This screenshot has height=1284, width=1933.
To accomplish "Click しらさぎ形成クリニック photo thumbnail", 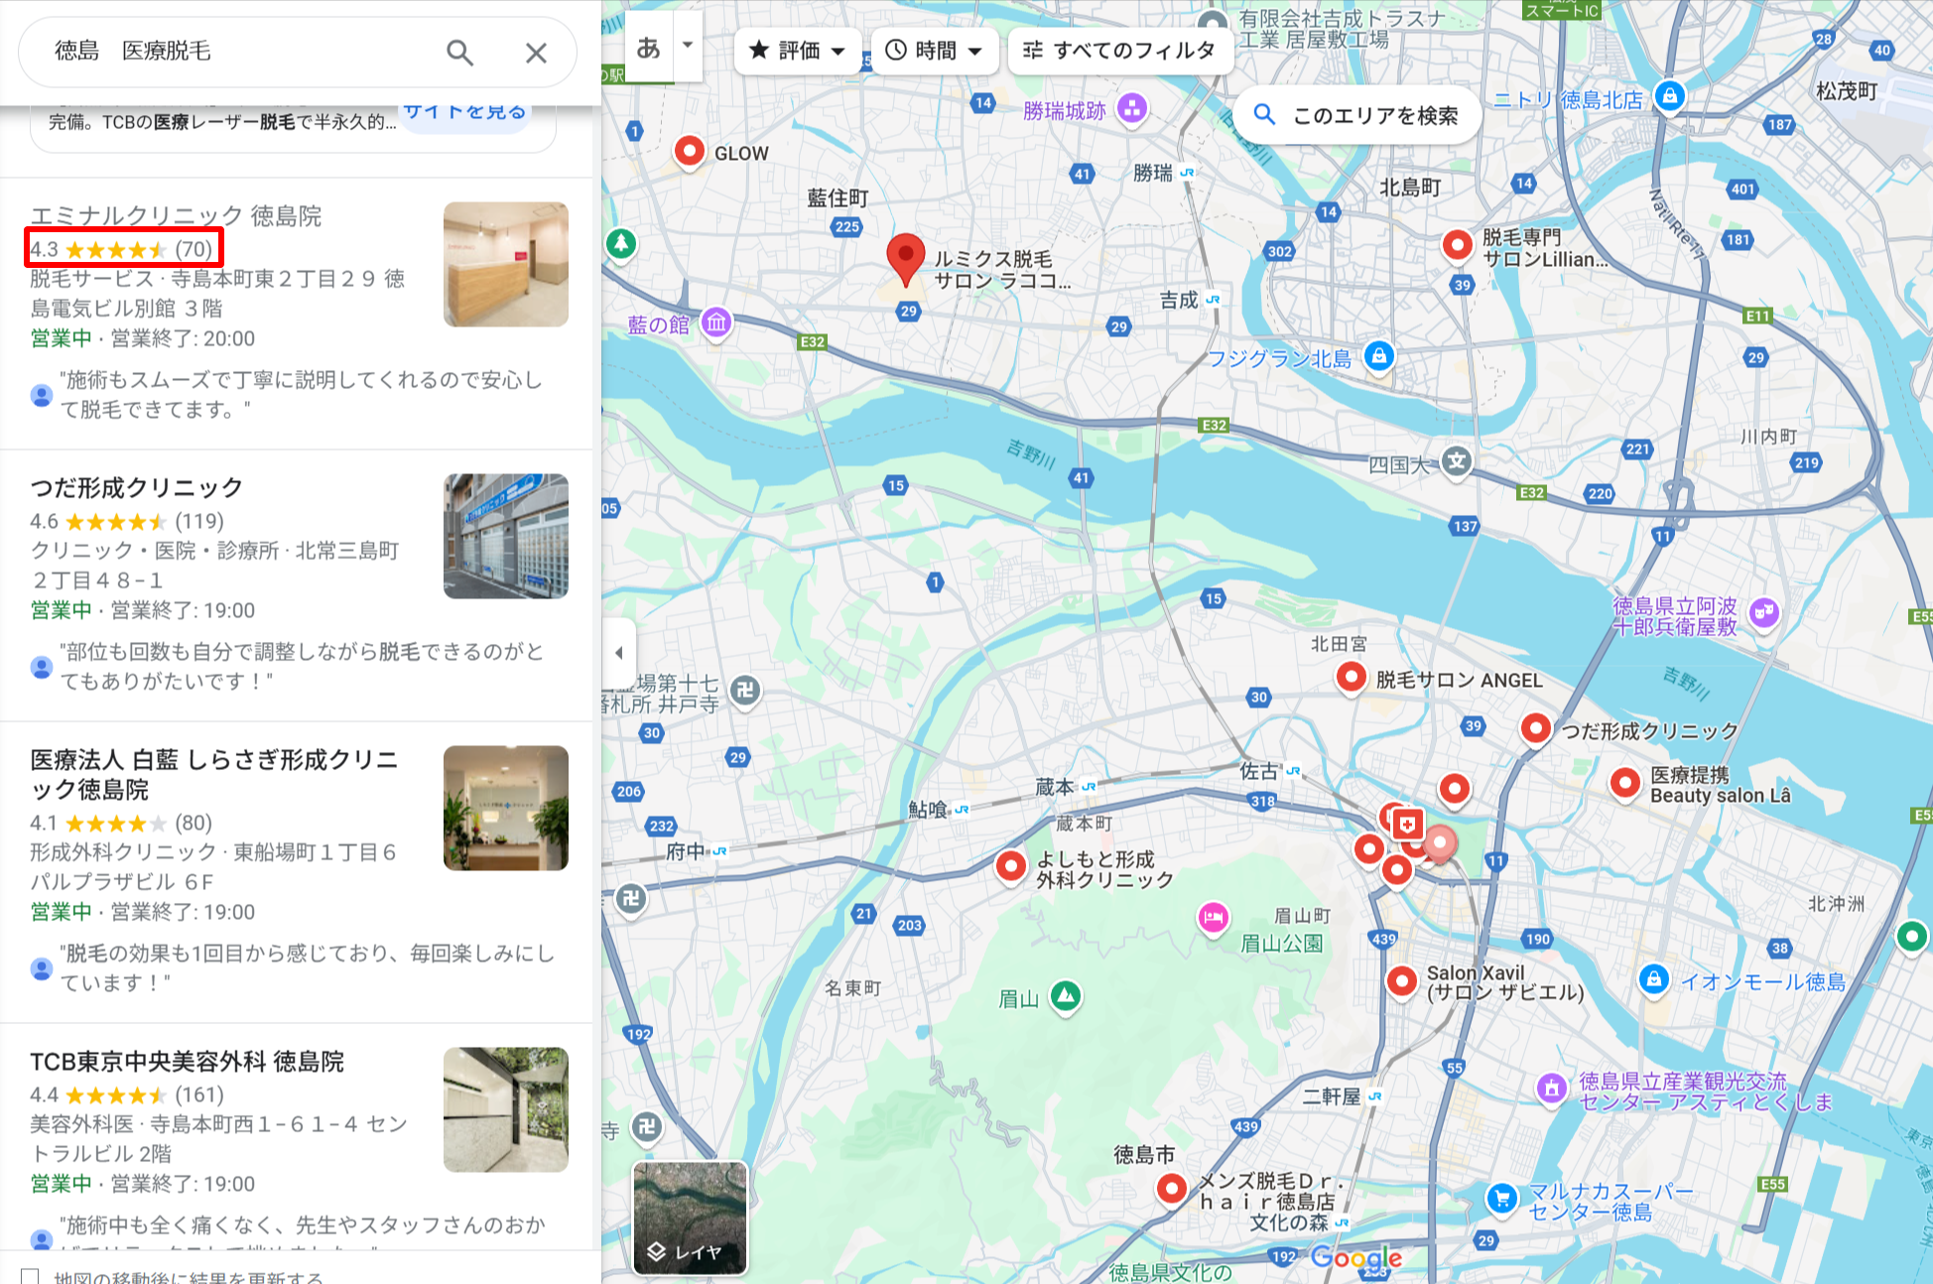I will coord(506,809).
